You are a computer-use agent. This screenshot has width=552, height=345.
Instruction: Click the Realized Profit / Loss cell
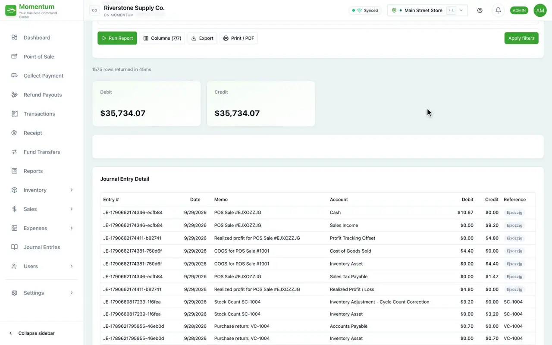point(352,289)
